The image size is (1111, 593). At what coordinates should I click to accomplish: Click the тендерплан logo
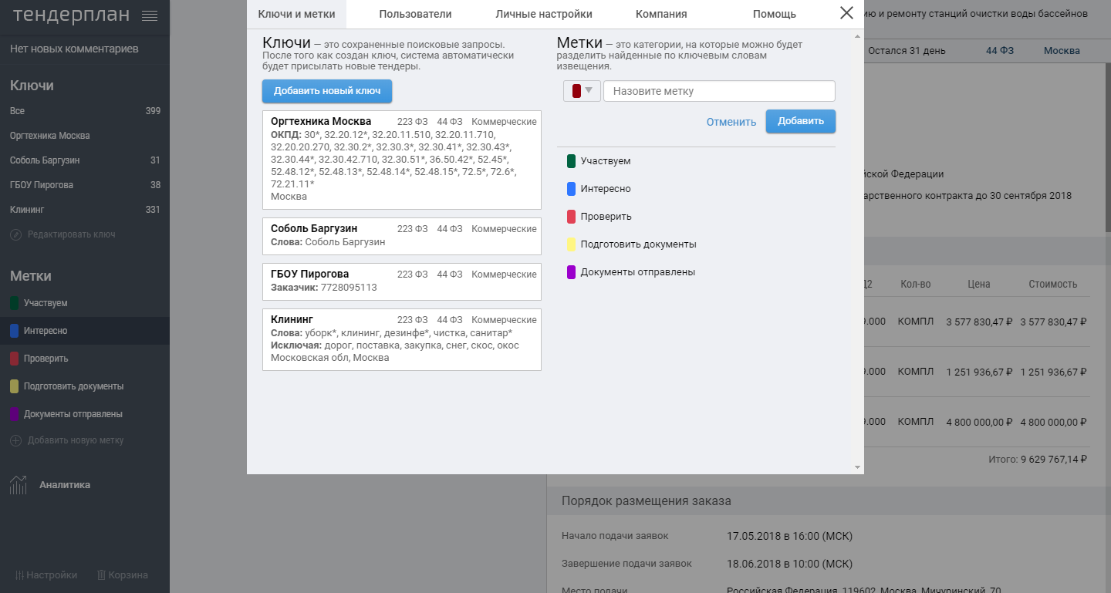click(71, 15)
